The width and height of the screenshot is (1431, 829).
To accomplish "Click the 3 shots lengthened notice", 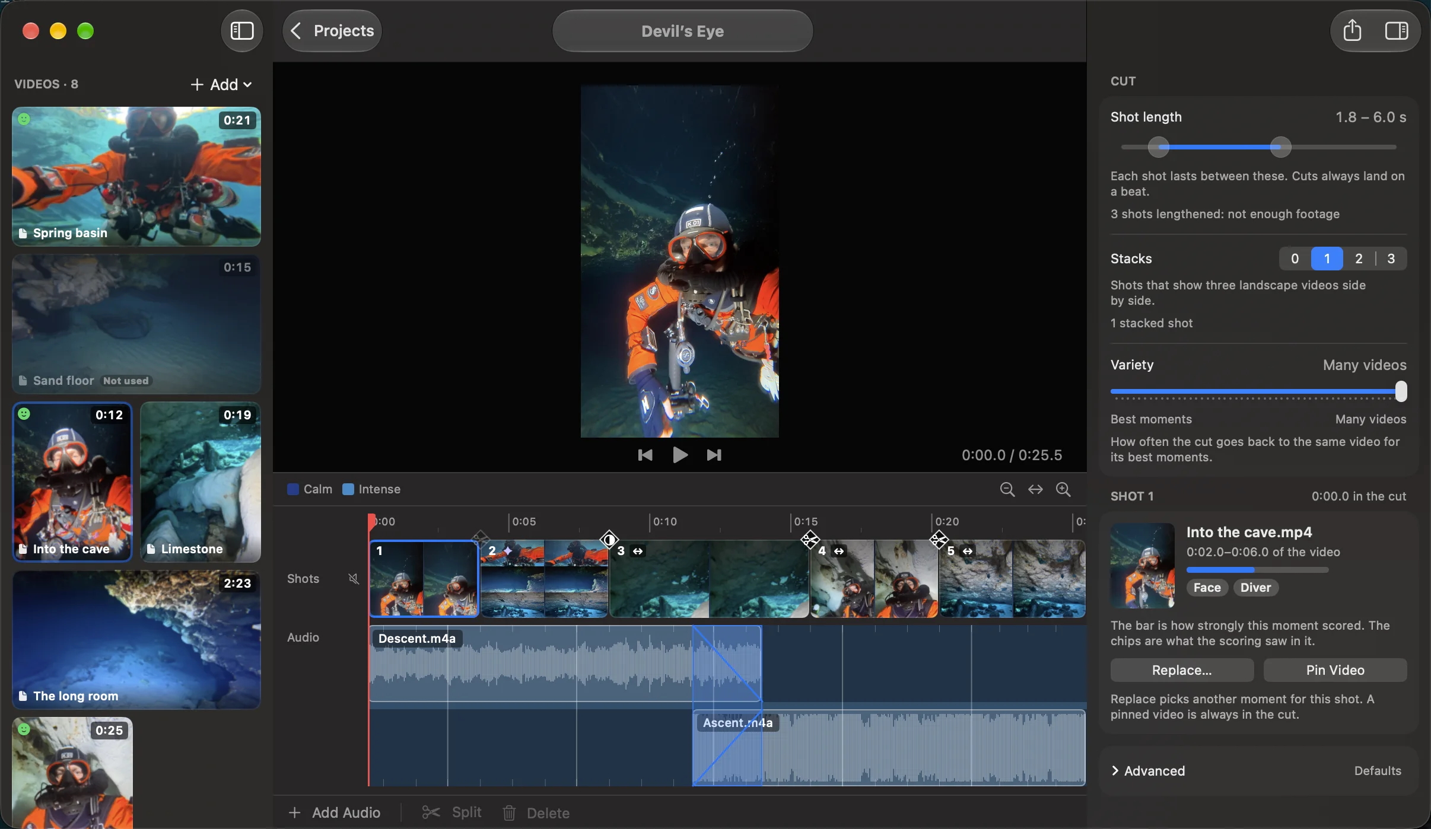I will tap(1225, 214).
